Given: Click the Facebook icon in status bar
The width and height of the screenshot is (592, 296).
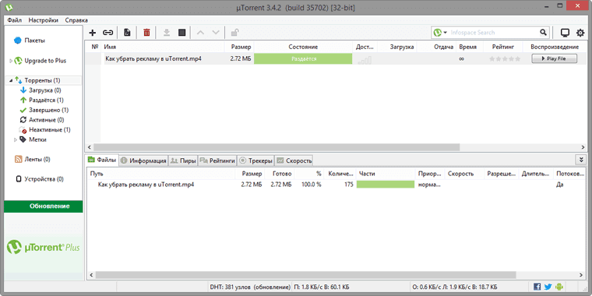Looking at the screenshot, I should point(537,287).
